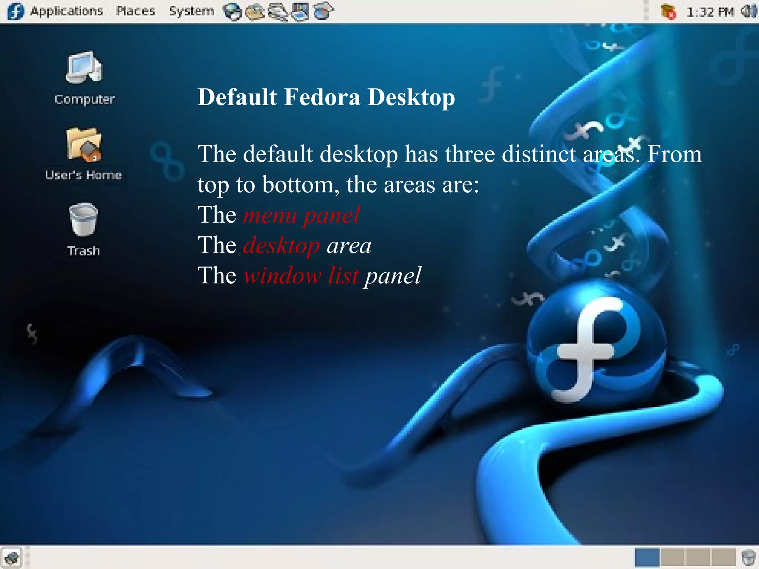The width and height of the screenshot is (759, 569).
Task: Click the package update notification icon
Action: click(669, 11)
